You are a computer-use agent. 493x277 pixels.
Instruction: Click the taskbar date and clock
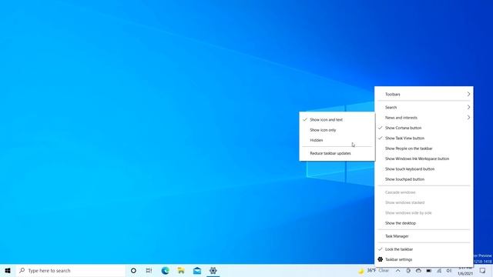[465, 271]
